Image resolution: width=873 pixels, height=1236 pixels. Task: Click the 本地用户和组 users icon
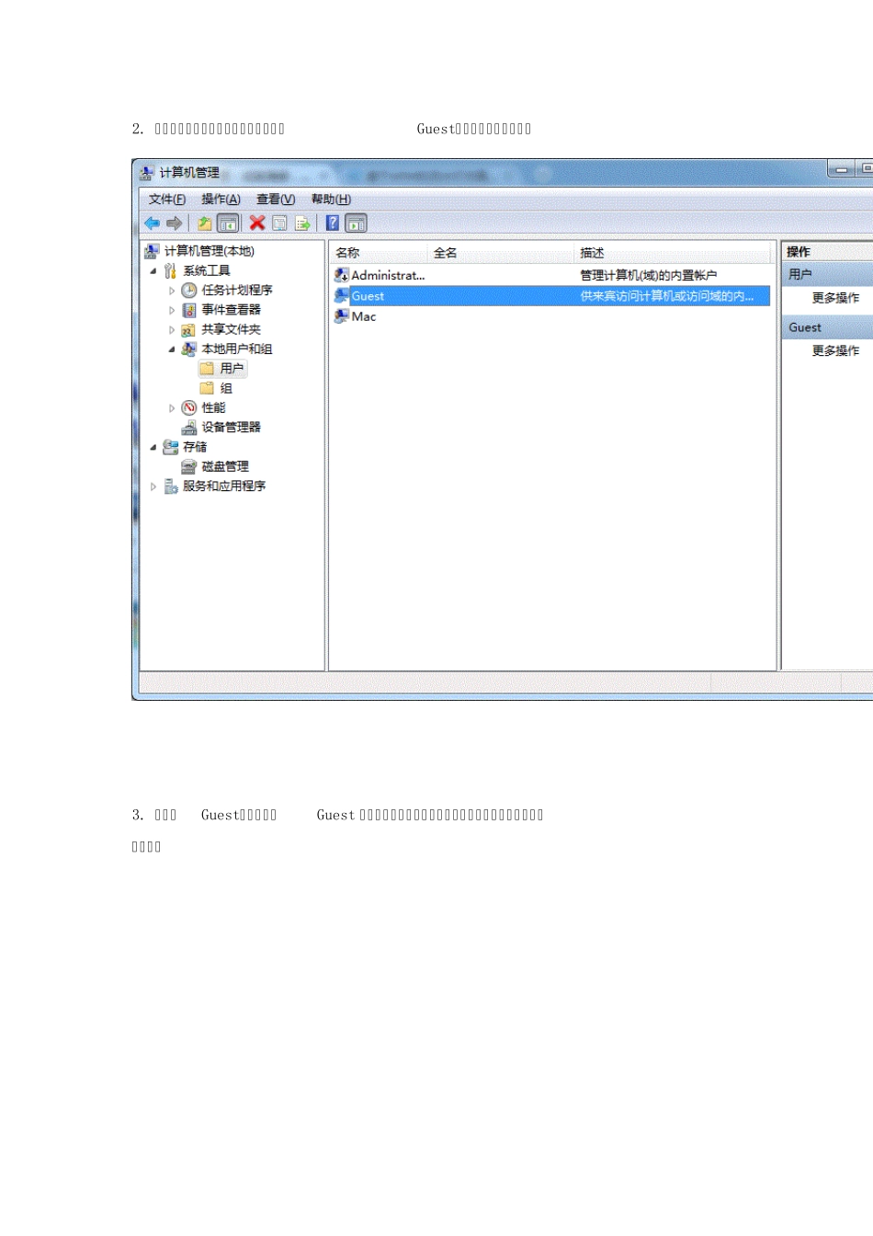[189, 349]
